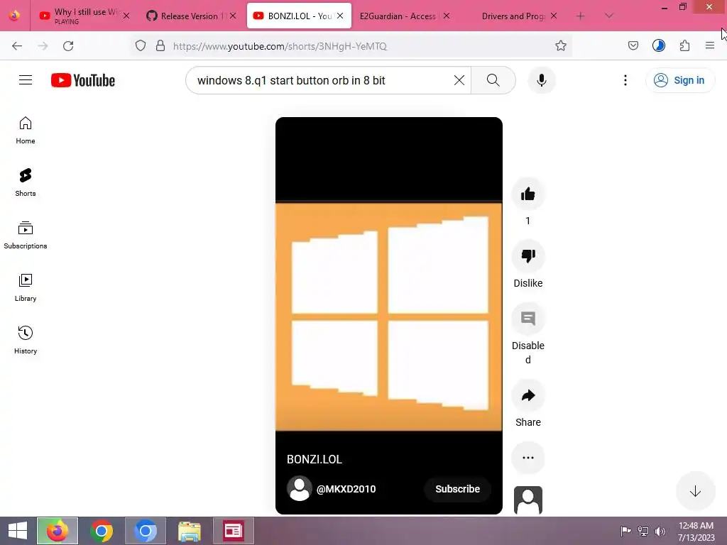The height and width of the screenshot is (545, 727).
Task: Open Home in the sidebar
Action: click(x=26, y=131)
